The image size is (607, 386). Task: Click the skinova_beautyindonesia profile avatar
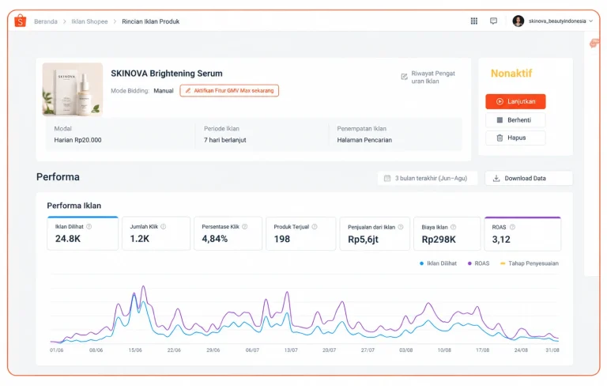pyautogui.click(x=518, y=21)
